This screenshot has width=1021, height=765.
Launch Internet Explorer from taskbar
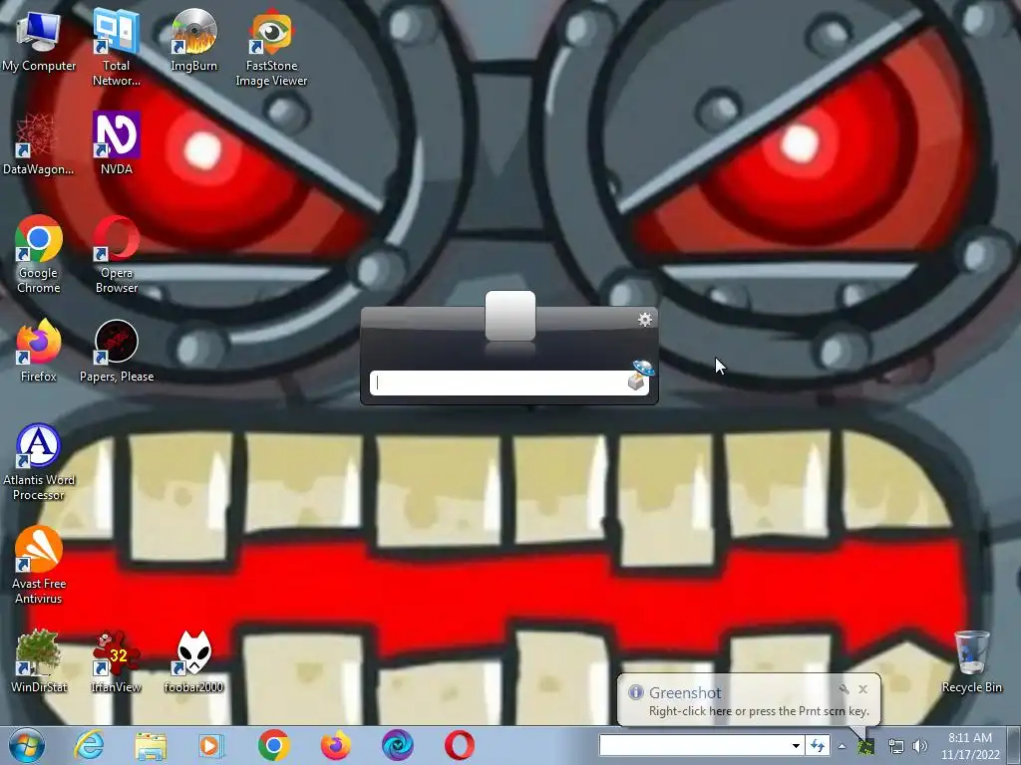pos(89,745)
